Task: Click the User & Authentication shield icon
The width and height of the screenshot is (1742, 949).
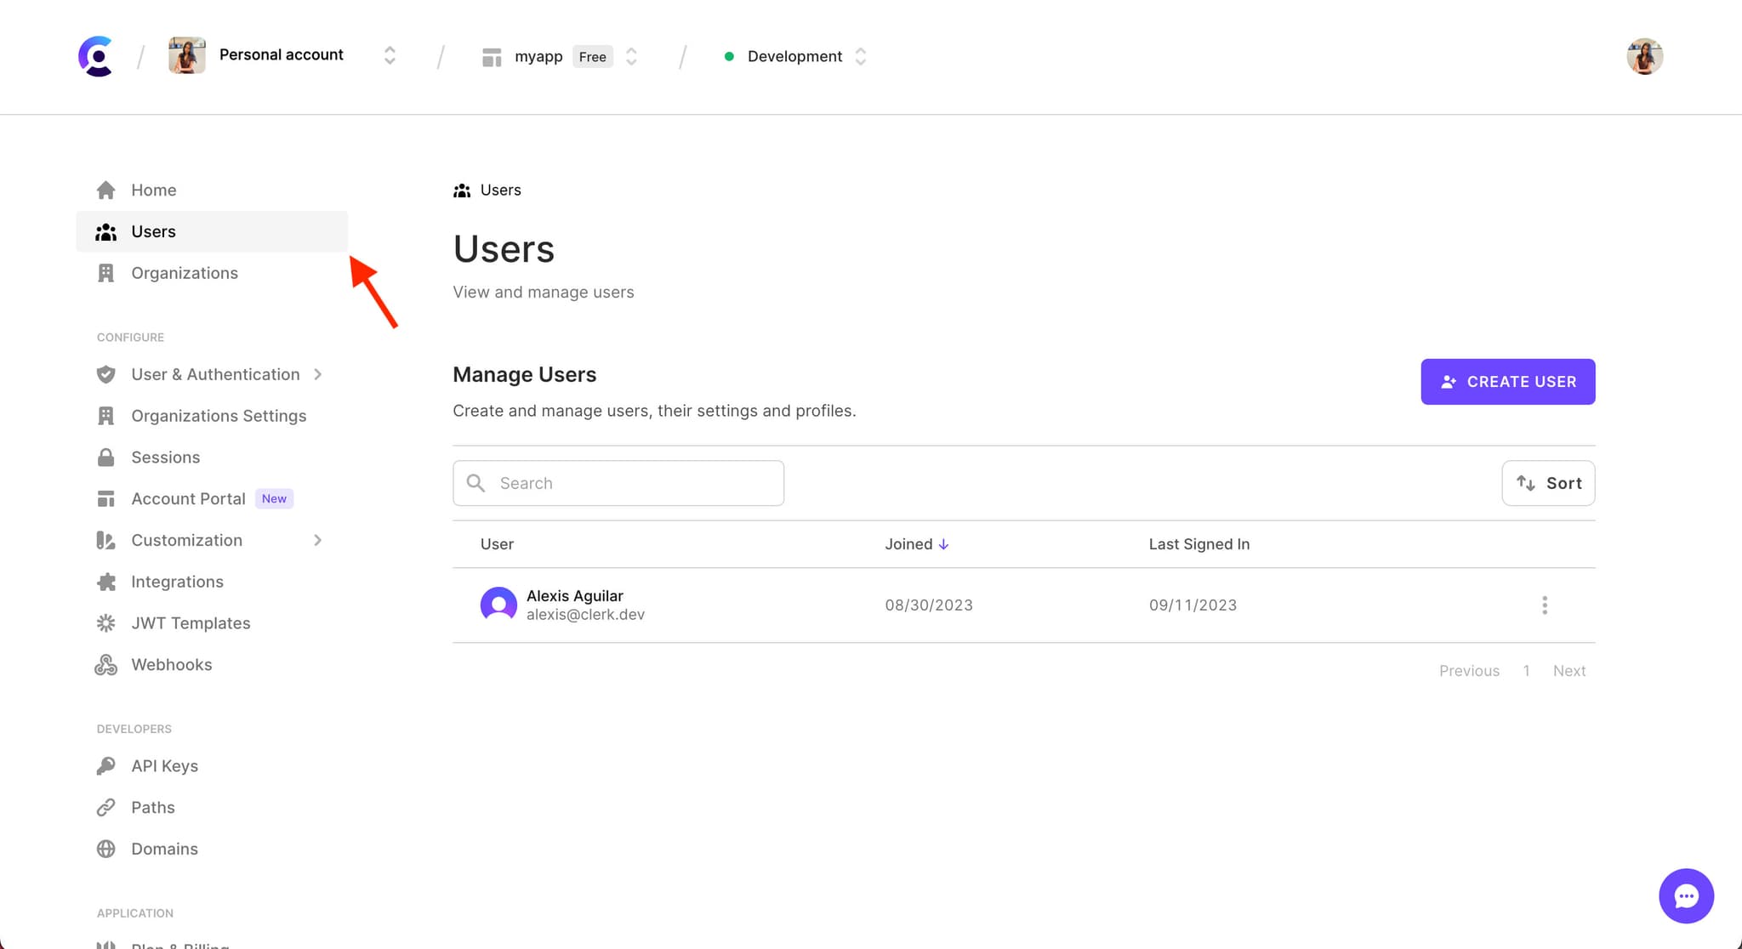Action: 105,374
